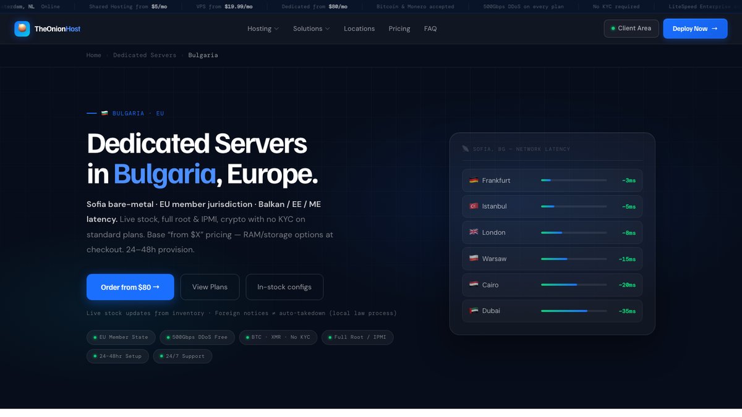Click the Deploy Now button
The width and height of the screenshot is (742, 417).
695,28
